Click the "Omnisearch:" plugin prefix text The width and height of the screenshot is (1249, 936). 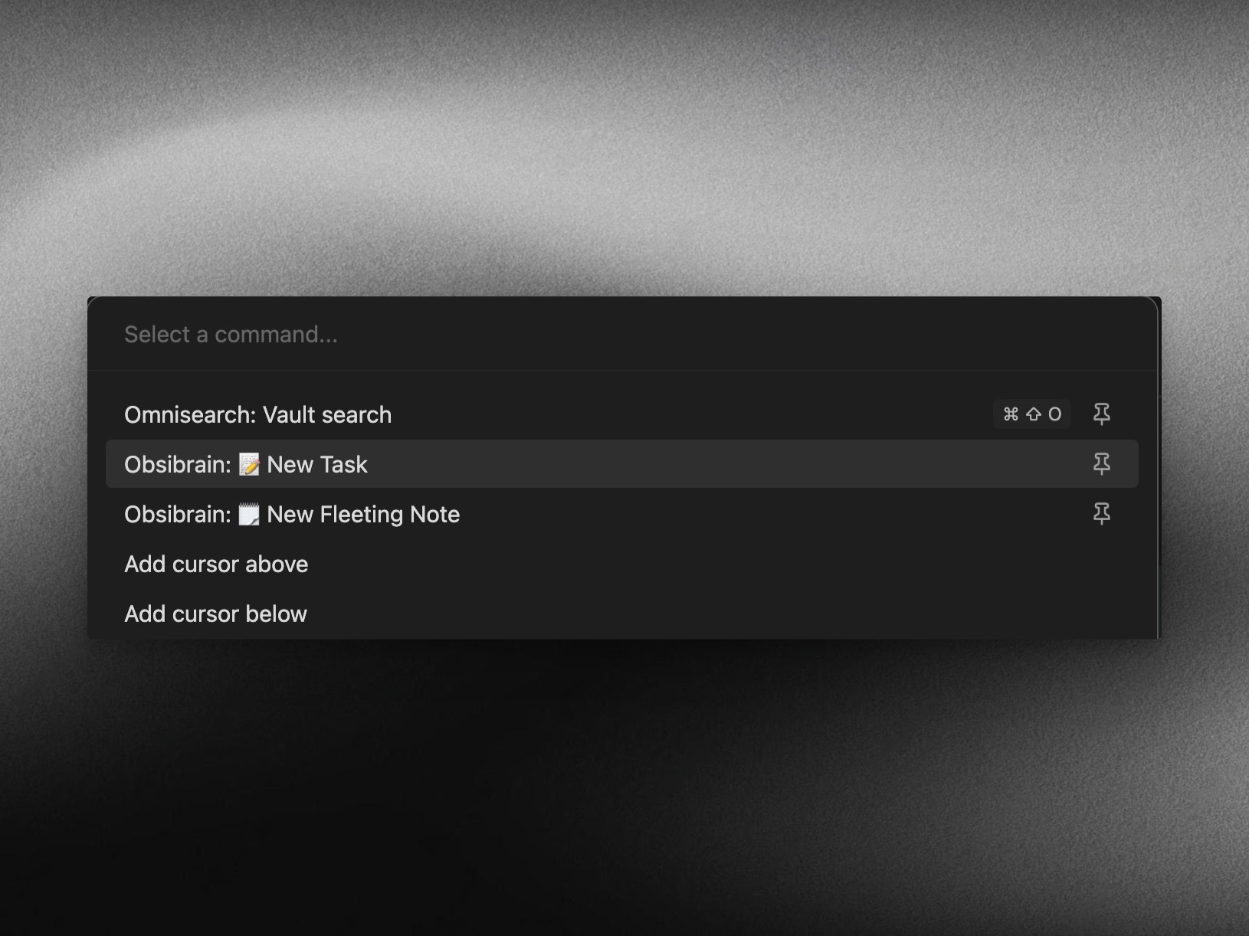click(190, 414)
